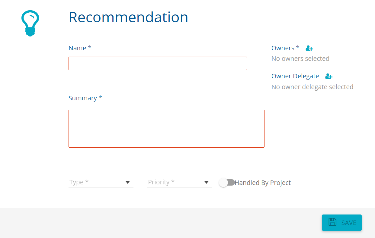
Task: Expand the Type dropdown arrow
Action: click(128, 182)
